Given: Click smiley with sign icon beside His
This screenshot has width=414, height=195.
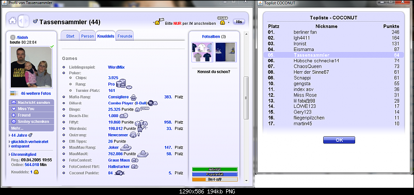Looking at the screenshot, I should [222, 21].
